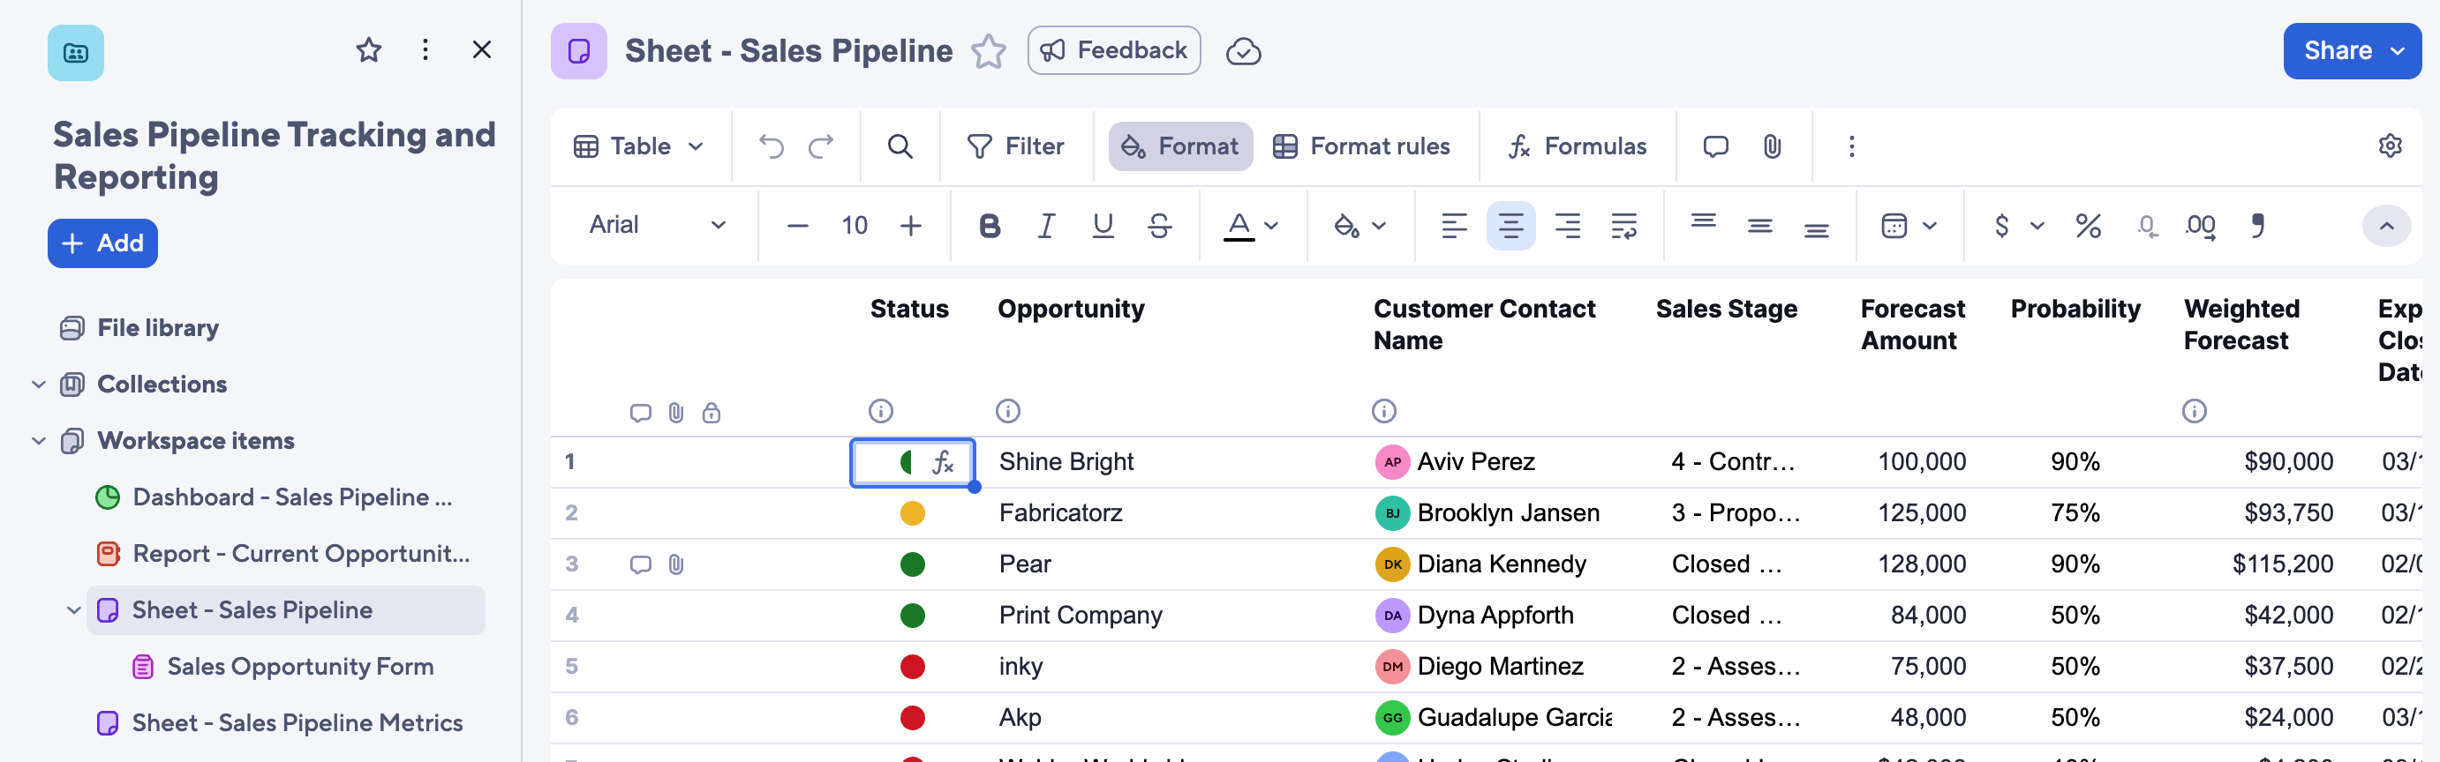Collapse the Workspace items section

pyautogui.click(x=38, y=441)
